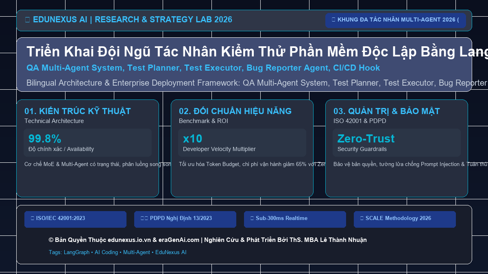This screenshot has width=488, height=274.
Task: Open the 01. Kiến Trúc Kỹ Thuật card heading
Action: [78, 111]
